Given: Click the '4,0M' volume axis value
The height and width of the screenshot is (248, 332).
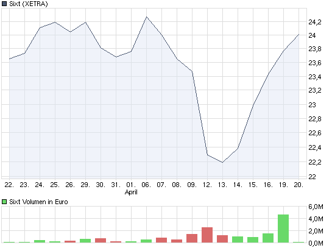Looking at the screenshot, I should tap(316, 219).
